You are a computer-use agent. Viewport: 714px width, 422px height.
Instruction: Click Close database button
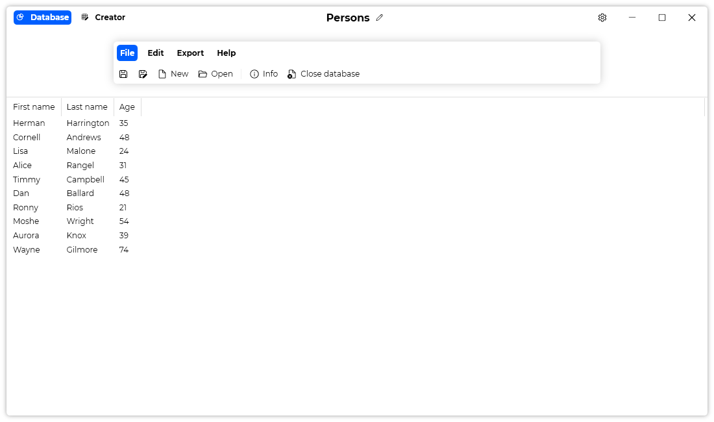323,74
